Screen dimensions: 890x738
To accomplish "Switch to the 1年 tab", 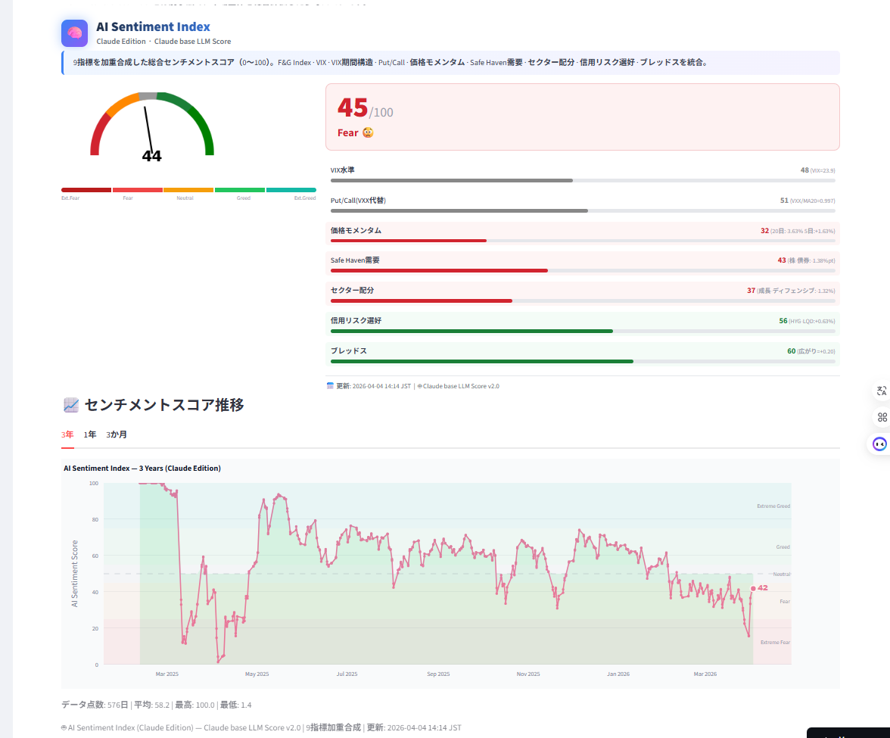I will pyautogui.click(x=89, y=434).
